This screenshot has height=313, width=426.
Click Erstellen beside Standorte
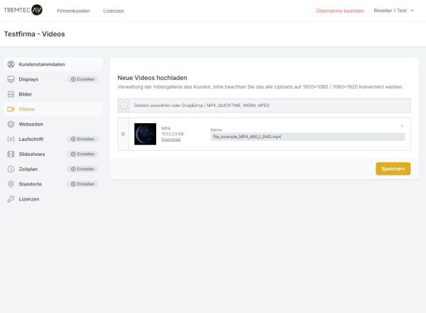(x=82, y=184)
